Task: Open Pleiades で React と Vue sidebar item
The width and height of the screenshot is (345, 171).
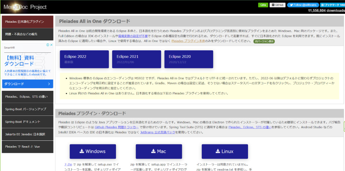Action: [28, 146]
